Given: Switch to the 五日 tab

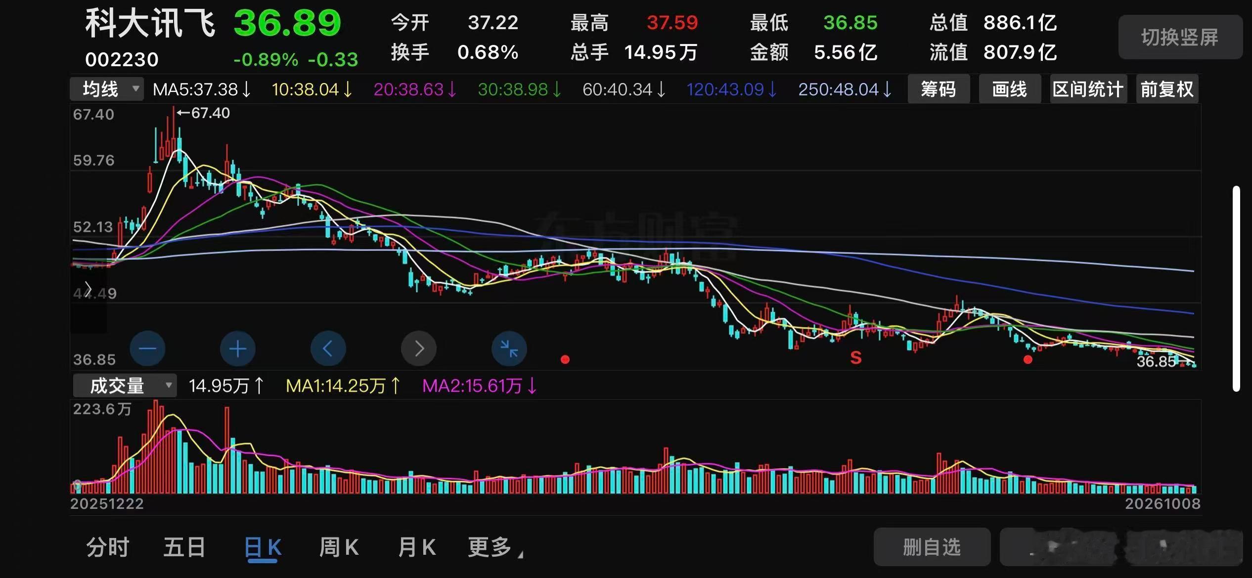Looking at the screenshot, I should click(x=184, y=547).
